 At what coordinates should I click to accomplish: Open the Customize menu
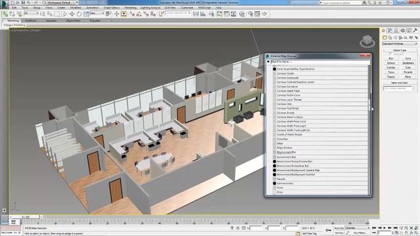coord(187,8)
